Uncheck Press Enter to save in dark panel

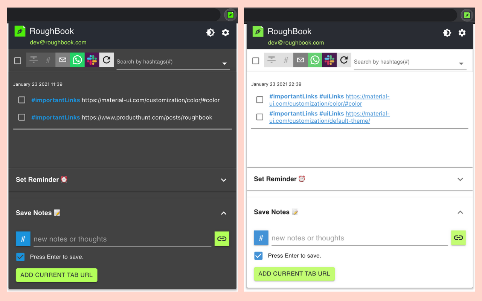tap(20, 257)
